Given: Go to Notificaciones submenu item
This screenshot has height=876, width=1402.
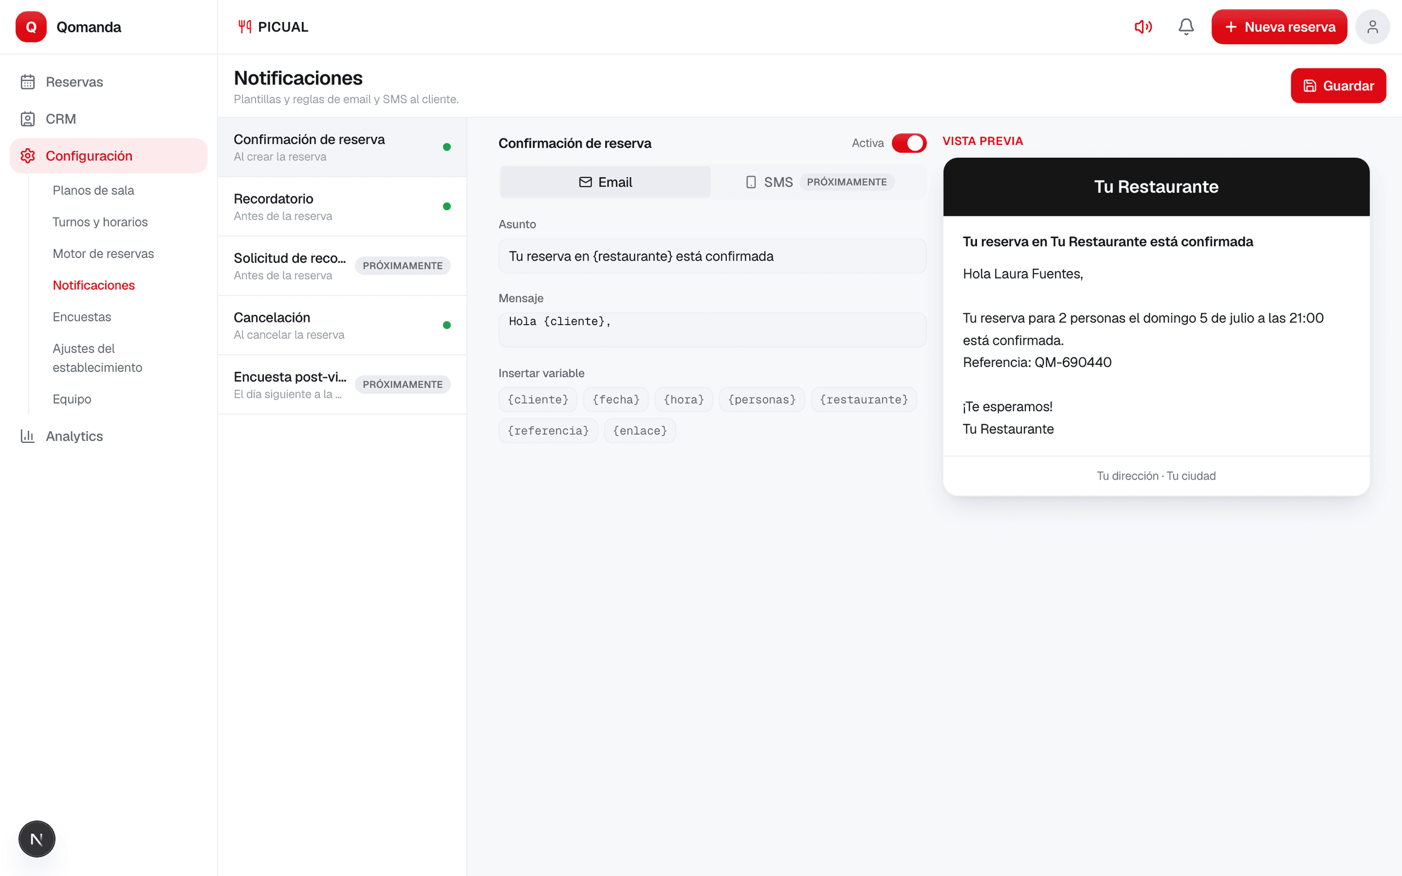Looking at the screenshot, I should pyautogui.click(x=94, y=285).
